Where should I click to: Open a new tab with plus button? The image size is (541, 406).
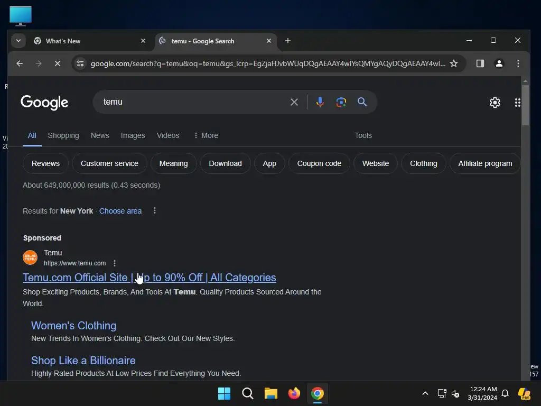coord(288,41)
